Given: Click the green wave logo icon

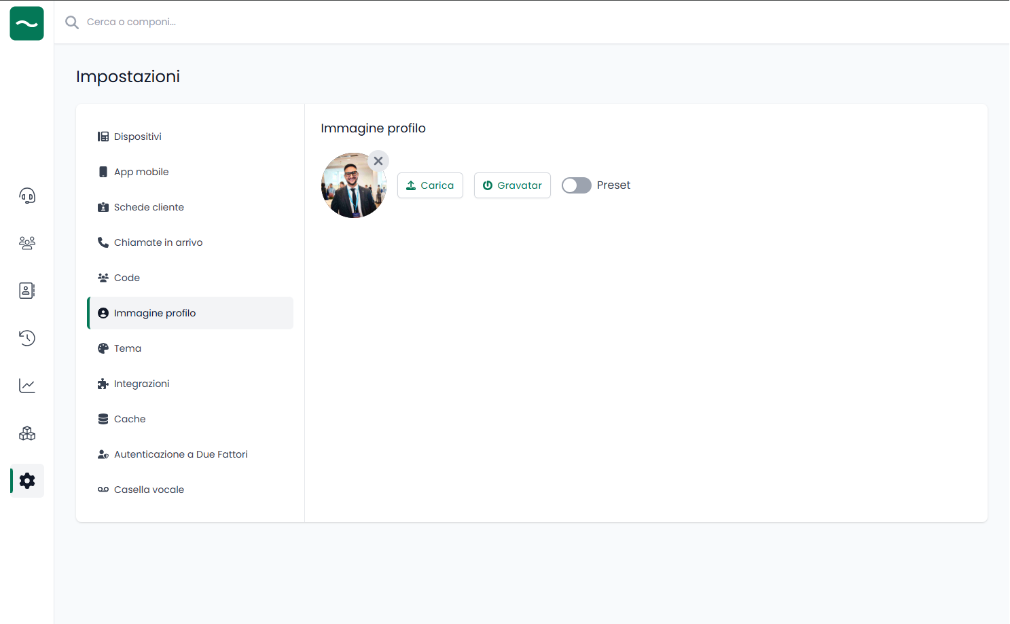Looking at the screenshot, I should pyautogui.click(x=27, y=24).
